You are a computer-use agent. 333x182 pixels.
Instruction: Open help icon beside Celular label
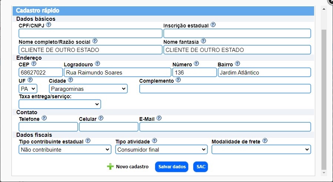(101, 118)
